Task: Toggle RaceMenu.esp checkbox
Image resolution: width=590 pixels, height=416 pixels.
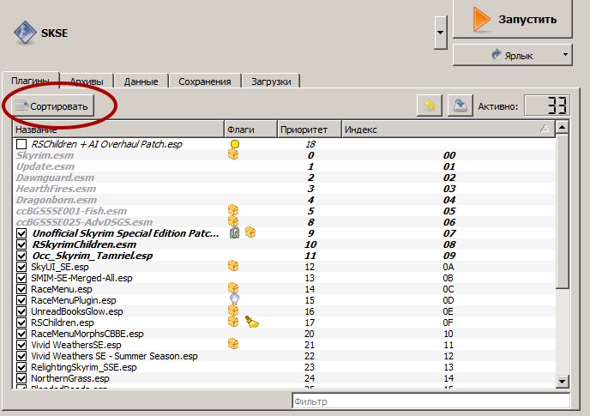Action: [21, 289]
